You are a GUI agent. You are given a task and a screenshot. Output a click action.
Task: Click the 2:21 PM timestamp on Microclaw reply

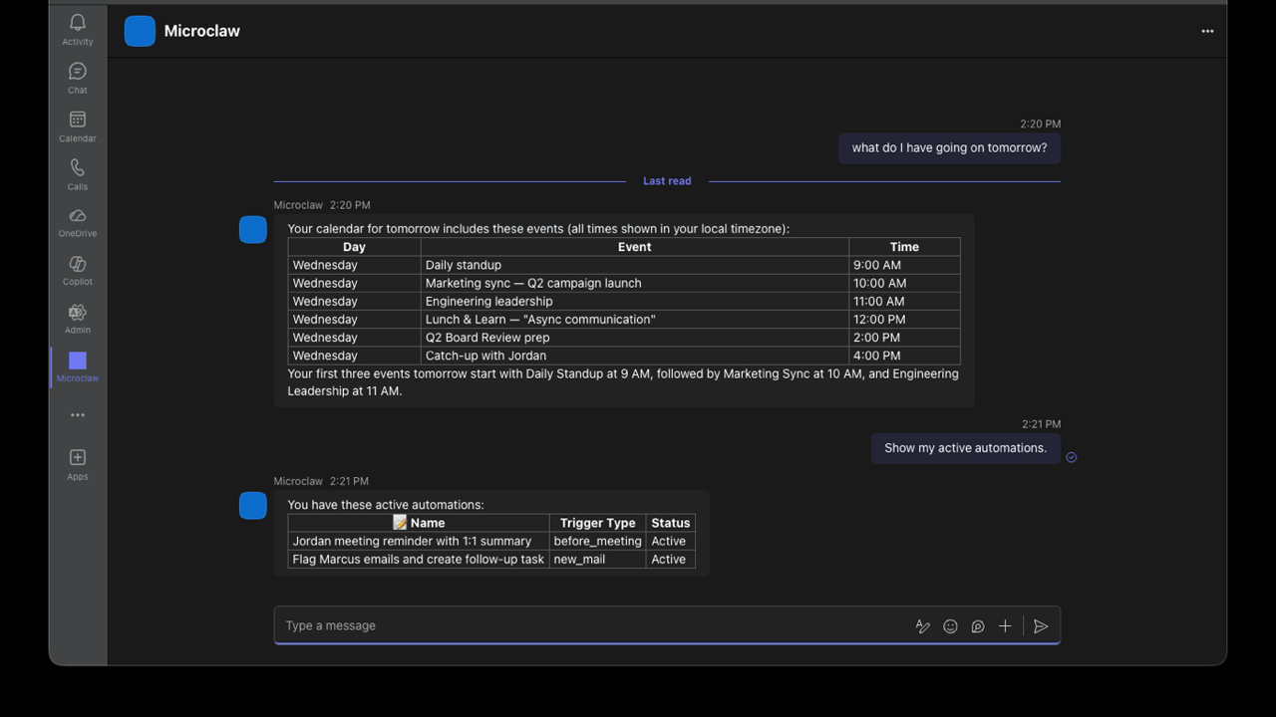349,481
